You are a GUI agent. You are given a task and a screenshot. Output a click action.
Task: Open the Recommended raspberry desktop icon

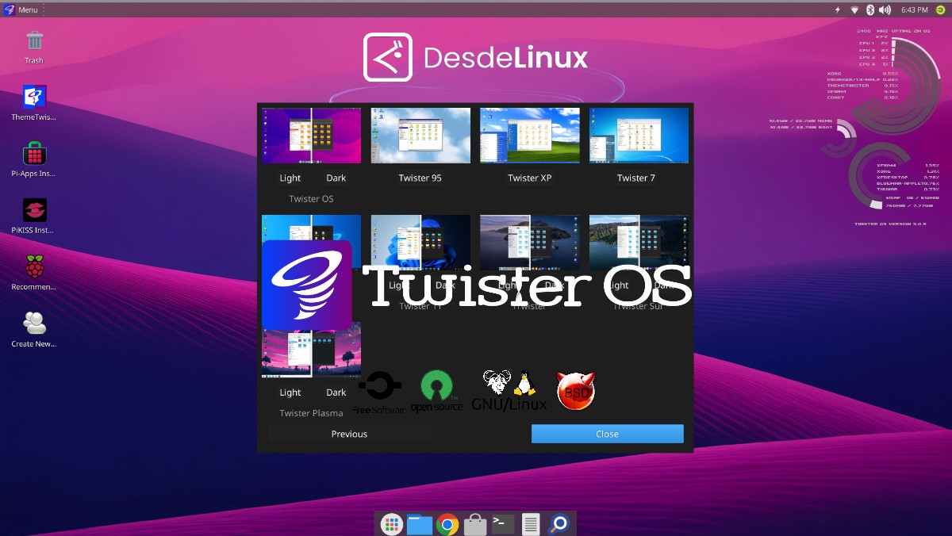click(34, 273)
